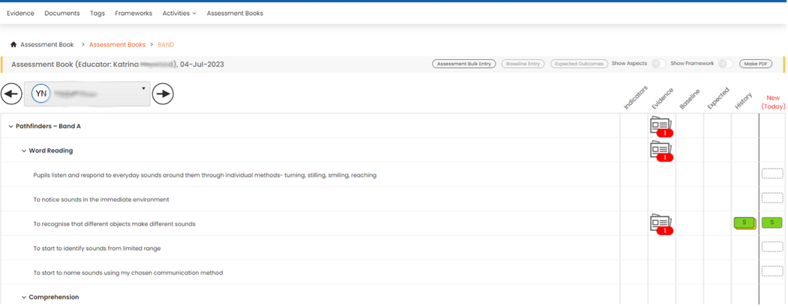Open the student selector dropdown
The height and width of the screenshot is (307, 788).
(143, 88)
